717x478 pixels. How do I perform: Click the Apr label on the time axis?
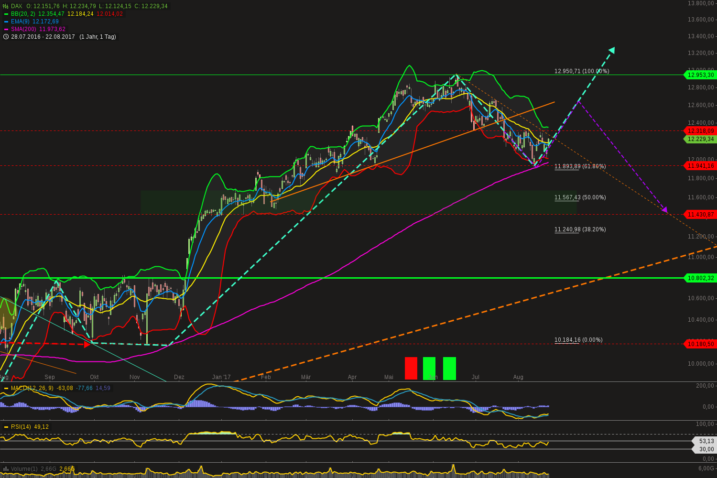click(x=352, y=377)
